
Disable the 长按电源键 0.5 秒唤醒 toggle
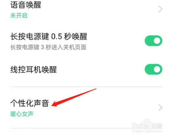coord(154,41)
